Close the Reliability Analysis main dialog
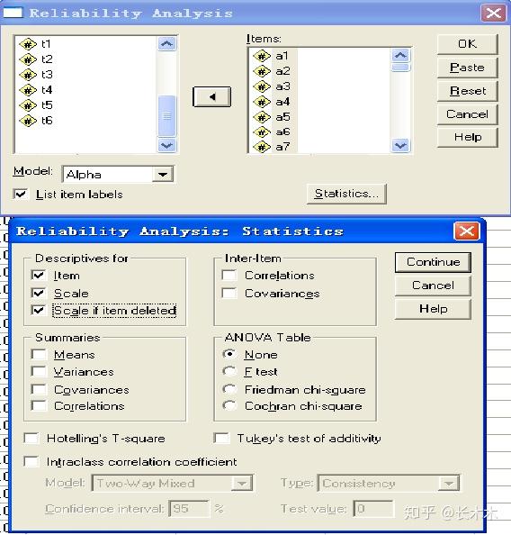Screen dimensions: 511x535 click(x=493, y=14)
